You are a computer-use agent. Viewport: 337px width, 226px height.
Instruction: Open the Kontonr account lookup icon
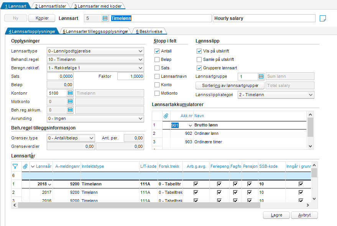click(x=70, y=93)
